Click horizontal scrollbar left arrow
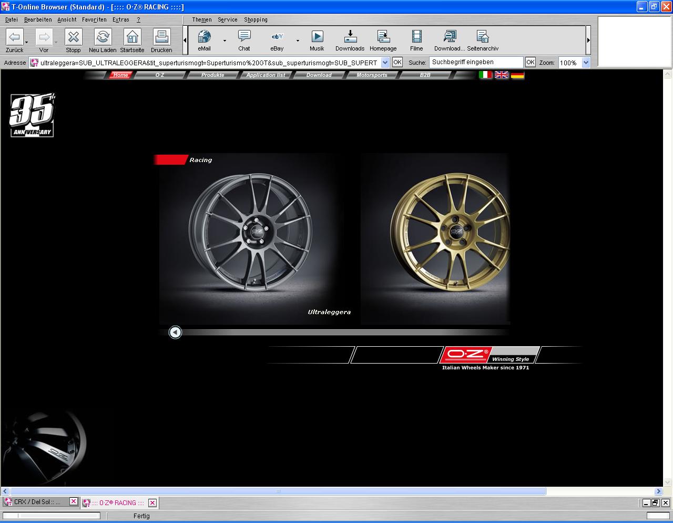This screenshot has height=523, width=673. pos(5,491)
